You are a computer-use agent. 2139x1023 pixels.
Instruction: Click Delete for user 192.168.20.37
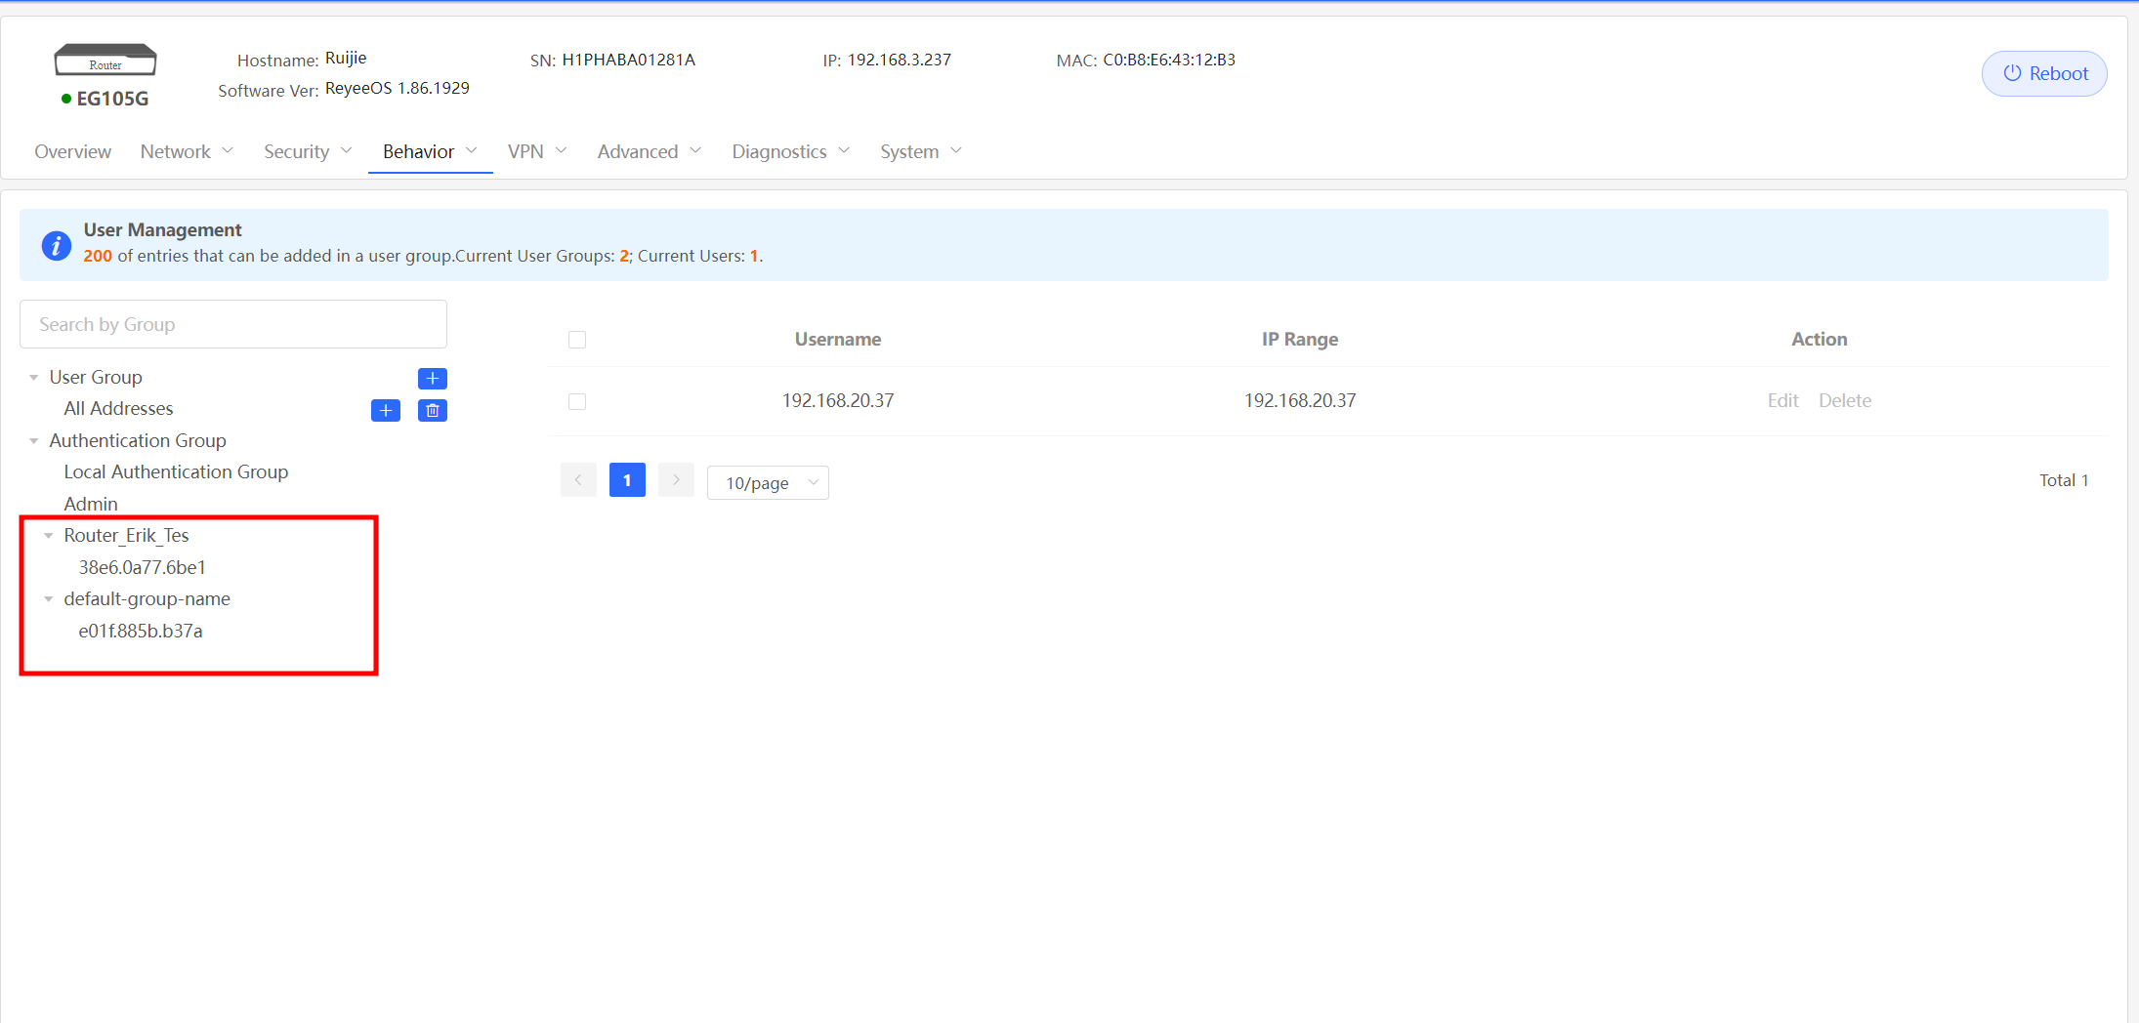1844,400
